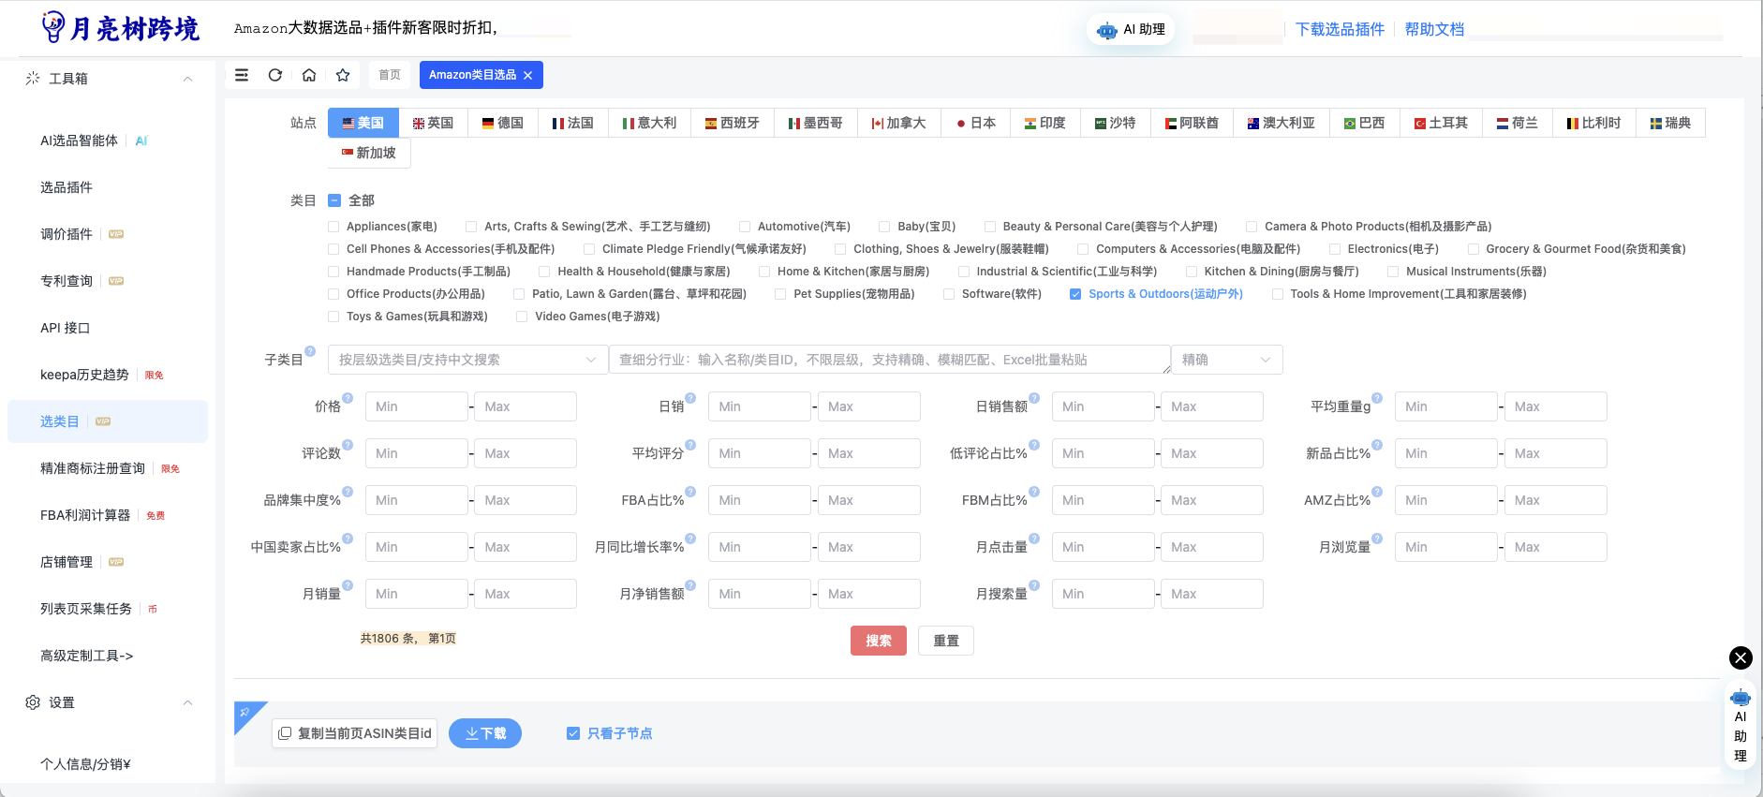Click the 价格 Min input field

(416, 406)
